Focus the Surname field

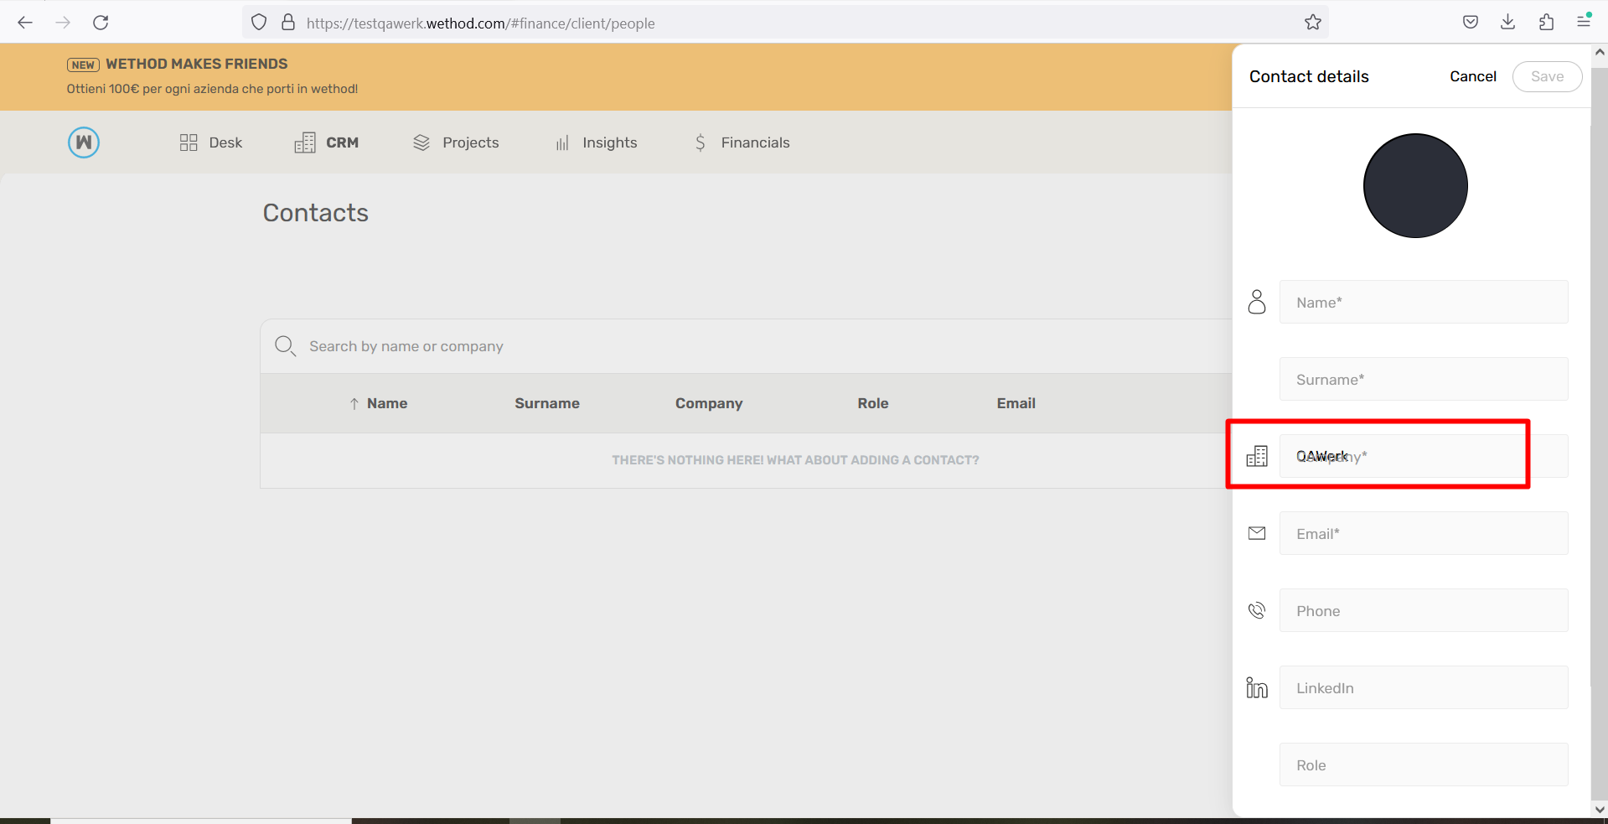coord(1424,379)
